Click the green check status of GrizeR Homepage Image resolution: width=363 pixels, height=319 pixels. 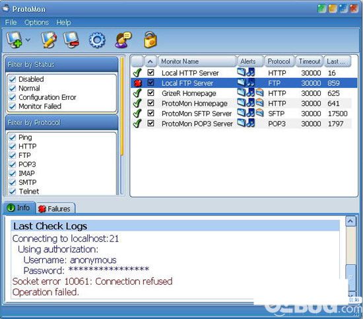[137, 93]
